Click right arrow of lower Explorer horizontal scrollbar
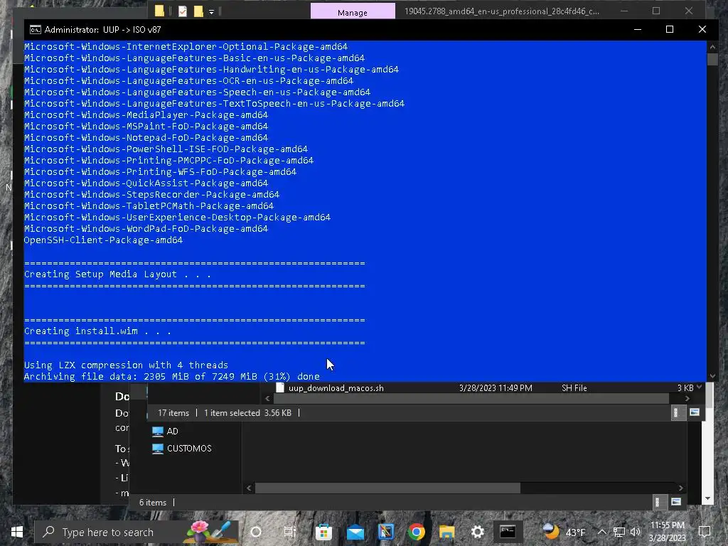The image size is (728, 546). tap(680, 488)
